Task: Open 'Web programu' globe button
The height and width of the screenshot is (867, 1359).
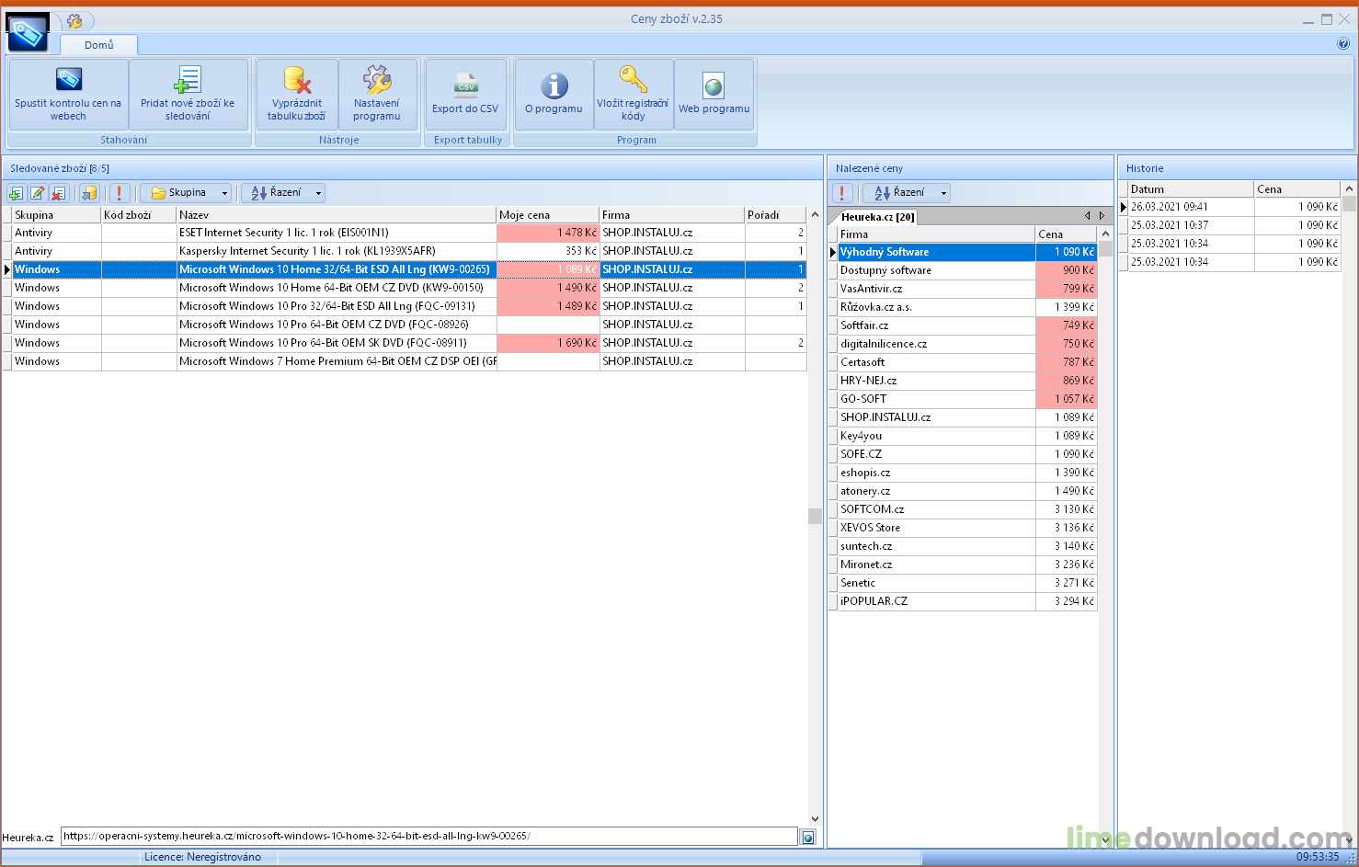Action: click(x=714, y=95)
